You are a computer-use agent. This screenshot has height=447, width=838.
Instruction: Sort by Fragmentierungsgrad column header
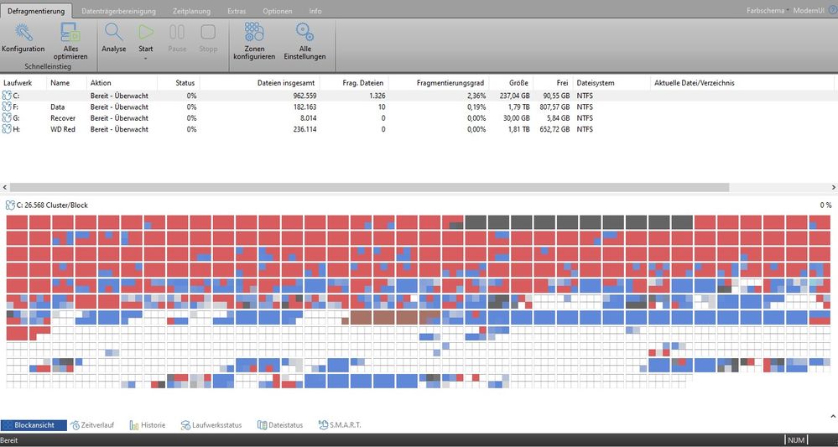(x=451, y=83)
